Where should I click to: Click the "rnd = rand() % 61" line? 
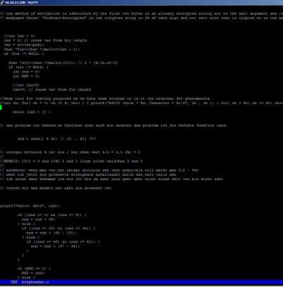point(56,139)
